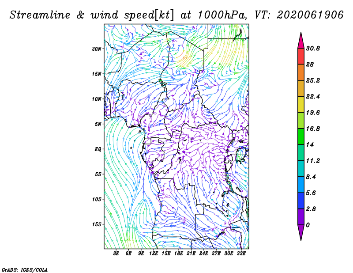Click the 16.8 colorbar value label

(313, 129)
